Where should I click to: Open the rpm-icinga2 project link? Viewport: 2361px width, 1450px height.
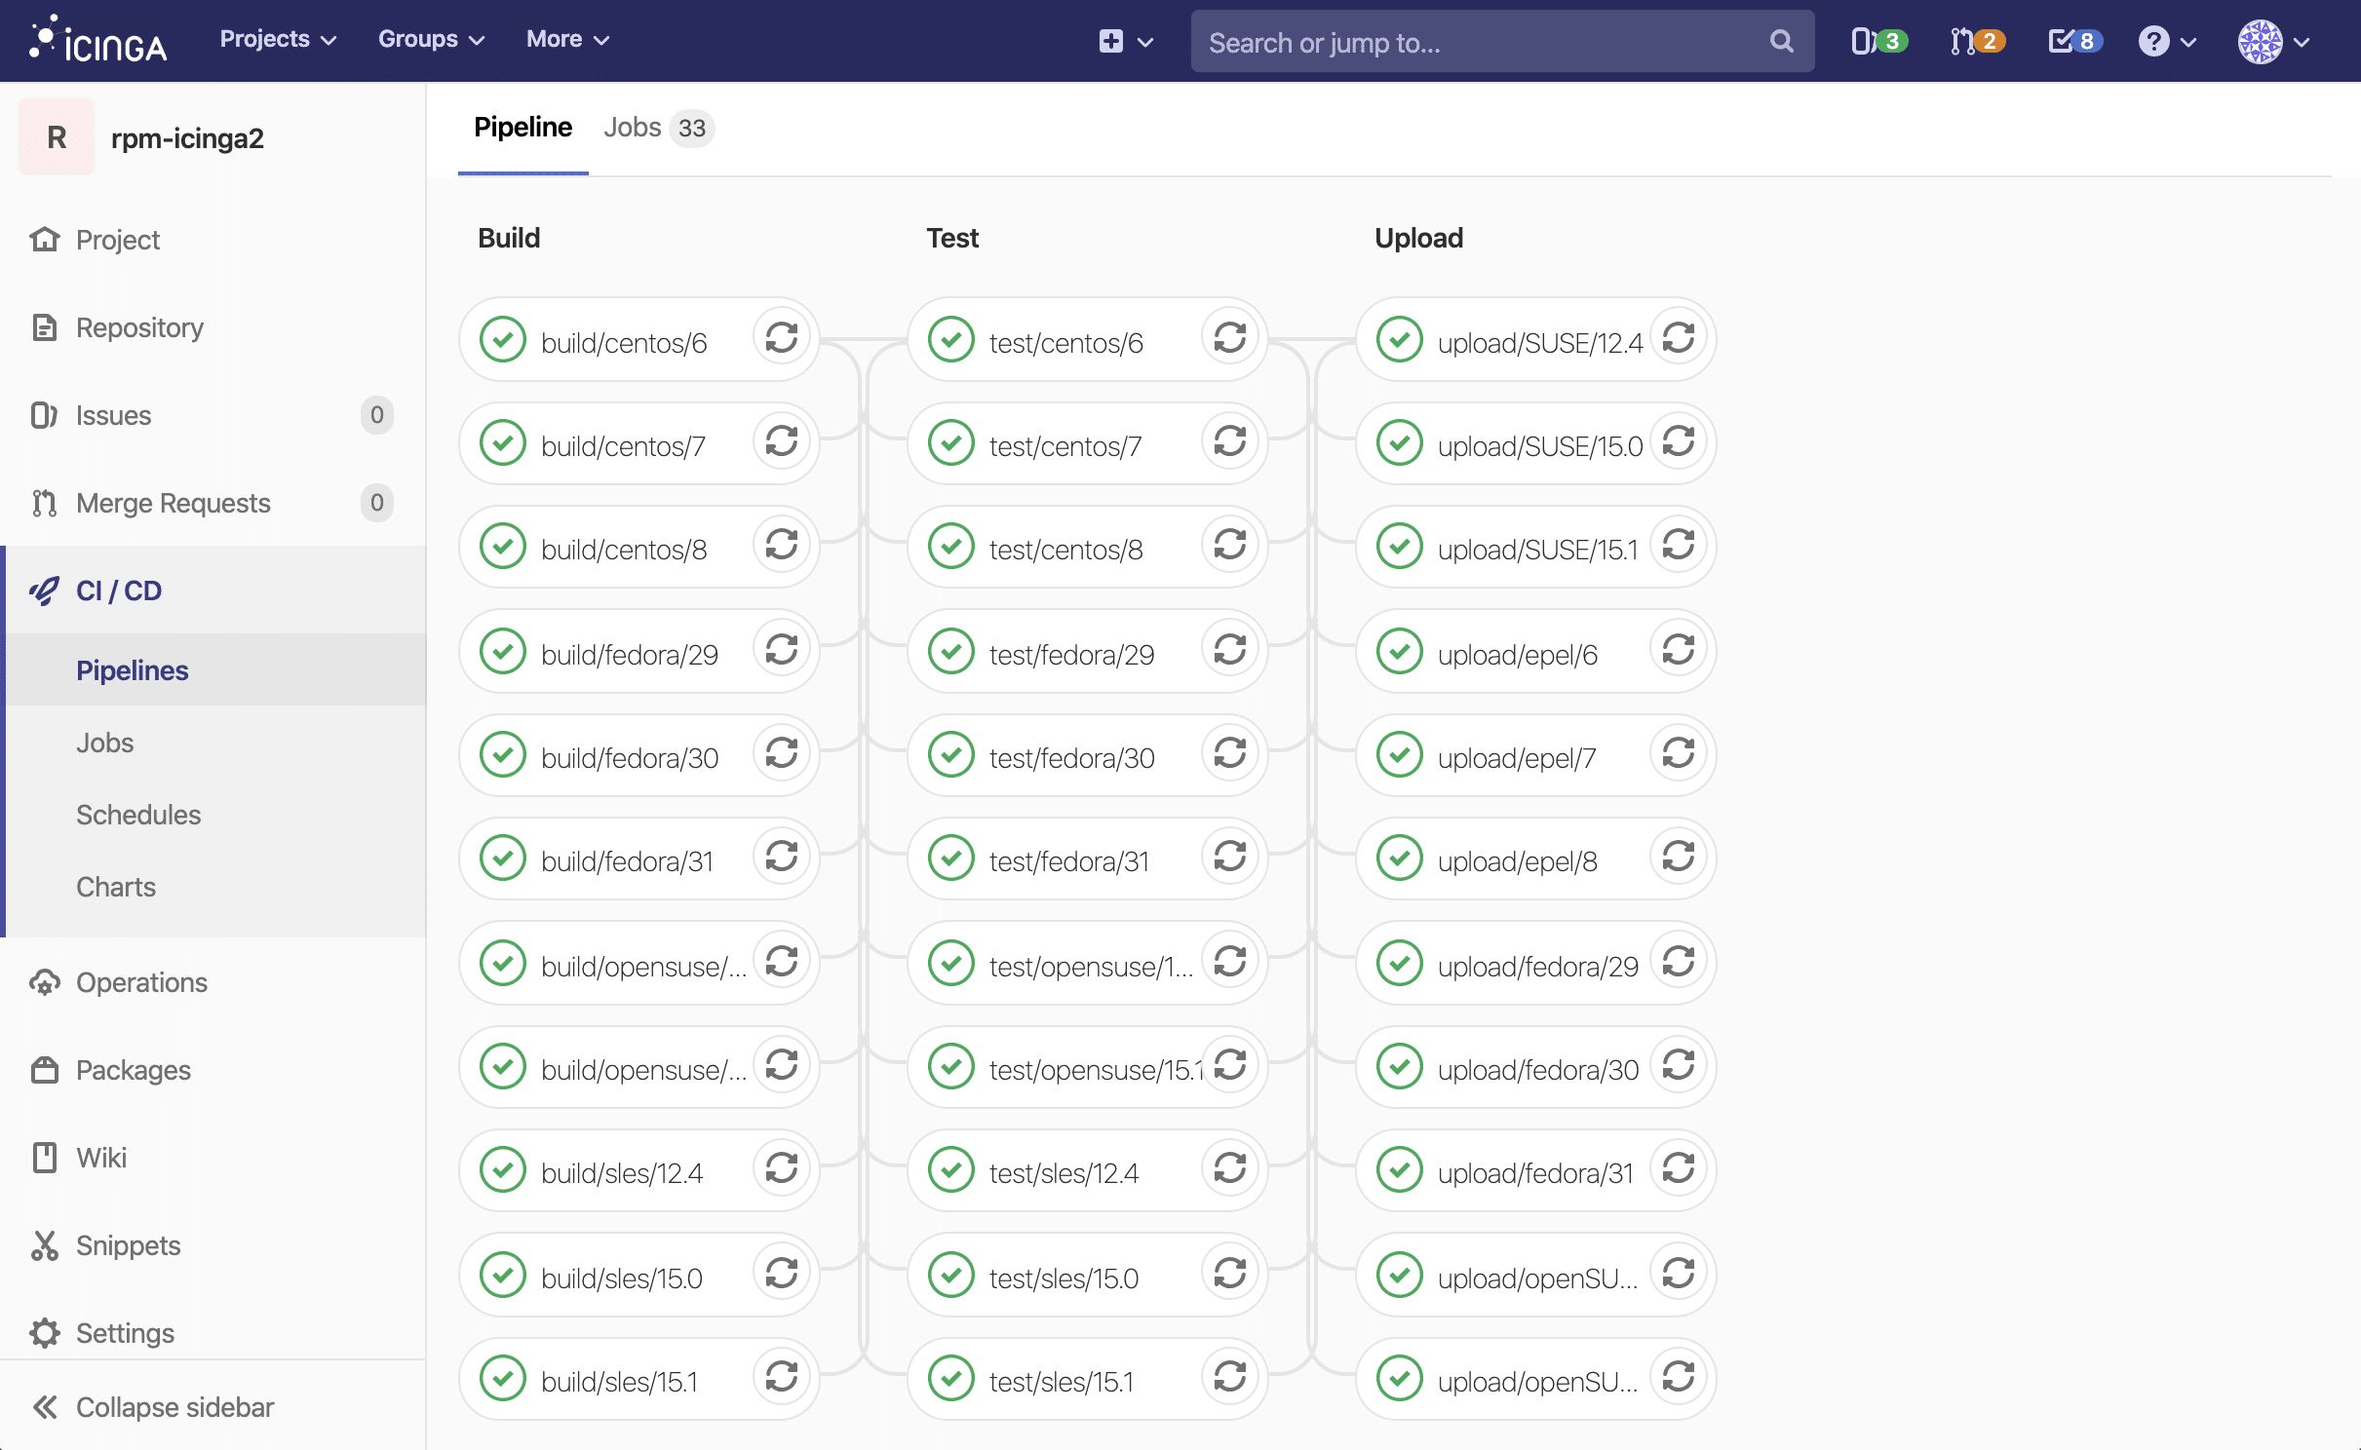pyautogui.click(x=187, y=137)
